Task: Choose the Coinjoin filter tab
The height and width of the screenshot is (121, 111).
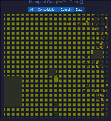Action: (66, 10)
